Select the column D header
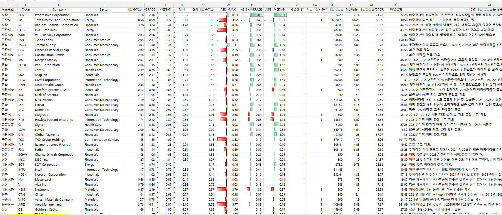 point(59,5)
